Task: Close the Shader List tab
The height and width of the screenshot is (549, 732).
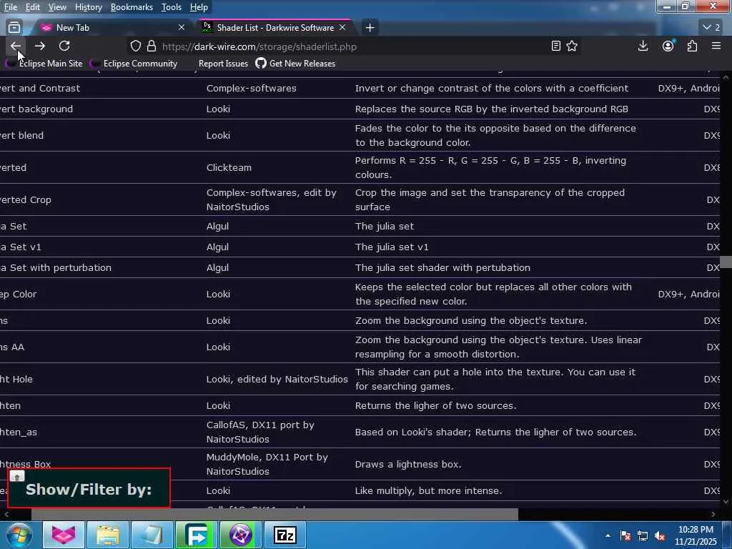Action: point(342,28)
